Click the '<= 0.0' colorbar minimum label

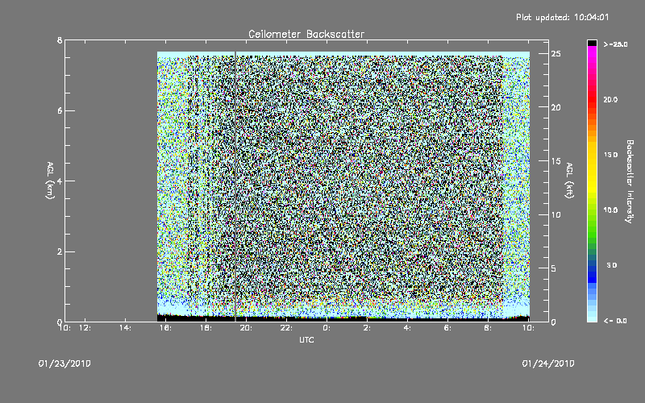[x=615, y=321]
